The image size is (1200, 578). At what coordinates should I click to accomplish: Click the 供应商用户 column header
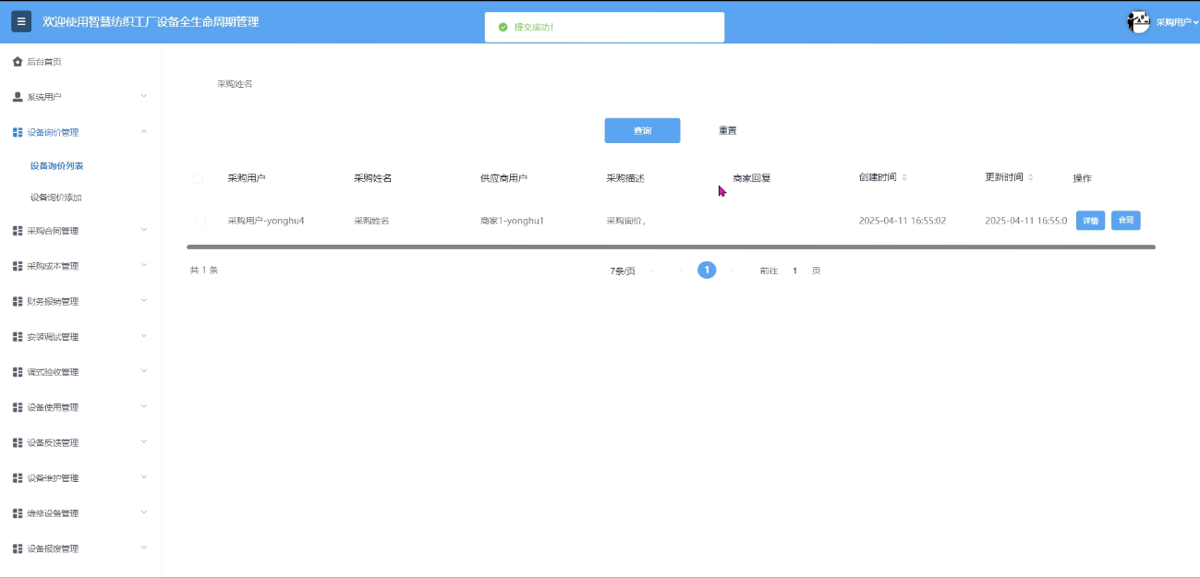(503, 178)
